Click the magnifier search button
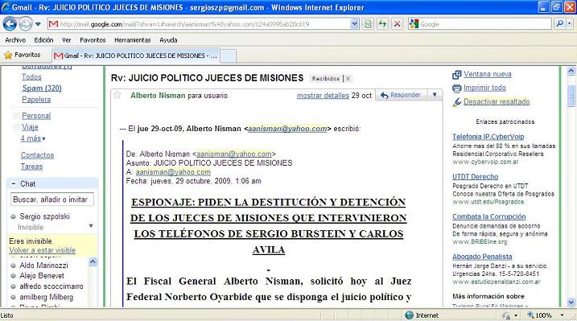The height and width of the screenshot is (321, 577). point(560,24)
